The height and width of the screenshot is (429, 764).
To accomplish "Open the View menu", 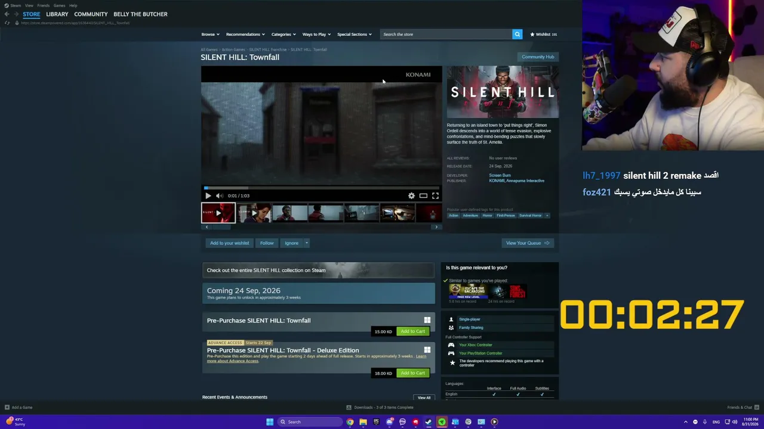I will [x=29, y=5].
